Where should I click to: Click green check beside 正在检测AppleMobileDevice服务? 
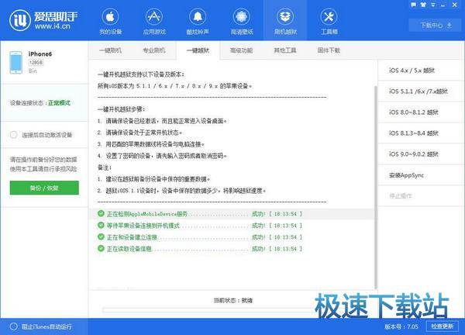pos(101,213)
